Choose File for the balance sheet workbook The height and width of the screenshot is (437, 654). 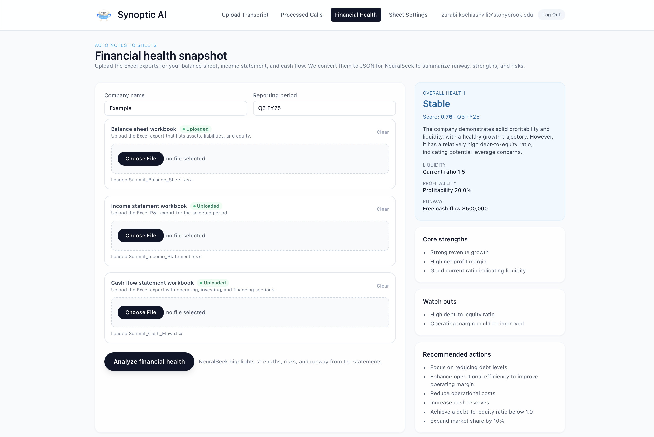pos(140,159)
